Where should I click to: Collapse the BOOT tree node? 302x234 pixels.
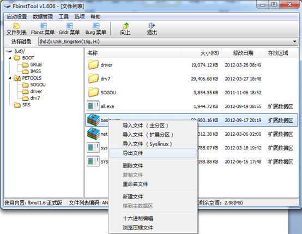point(10,58)
